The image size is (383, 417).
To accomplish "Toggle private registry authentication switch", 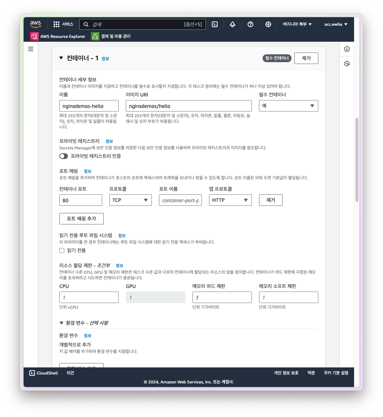I will point(64,156).
